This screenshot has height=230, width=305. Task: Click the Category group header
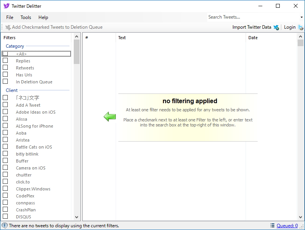click(x=15, y=46)
